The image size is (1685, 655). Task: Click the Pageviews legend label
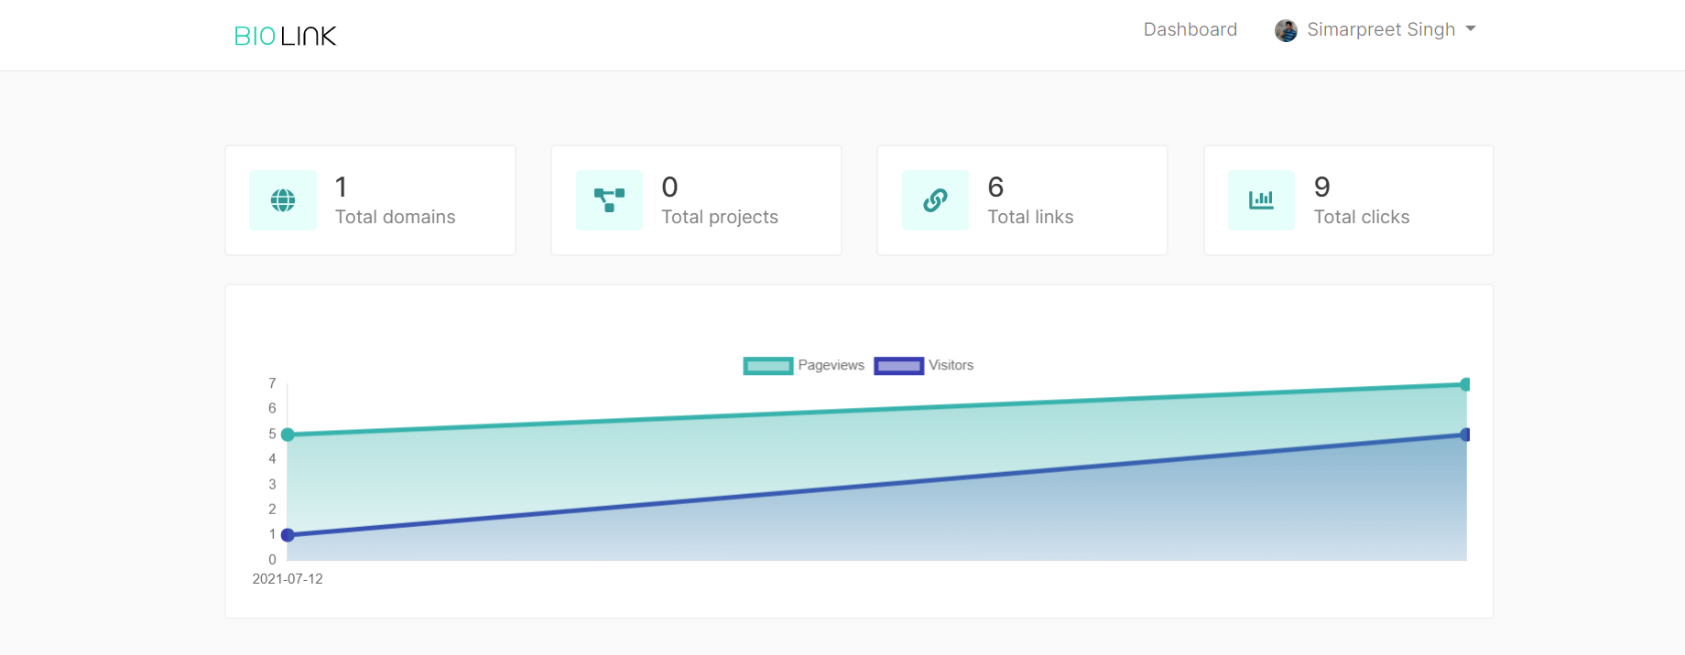[831, 365]
